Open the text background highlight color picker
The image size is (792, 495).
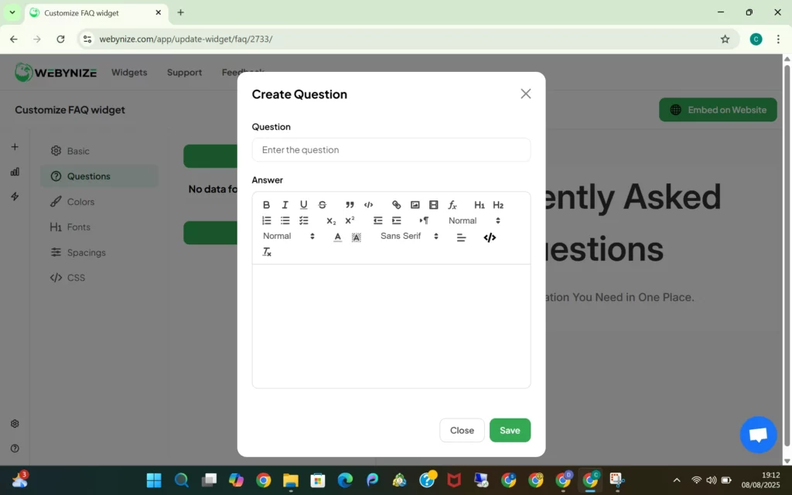click(x=356, y=237)
